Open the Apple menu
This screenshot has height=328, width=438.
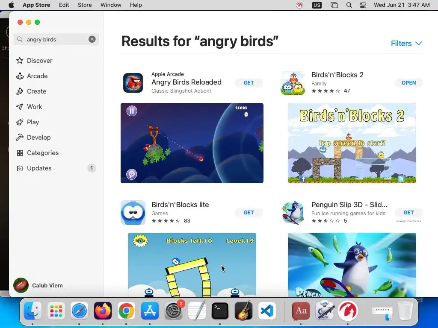[11, 5]
